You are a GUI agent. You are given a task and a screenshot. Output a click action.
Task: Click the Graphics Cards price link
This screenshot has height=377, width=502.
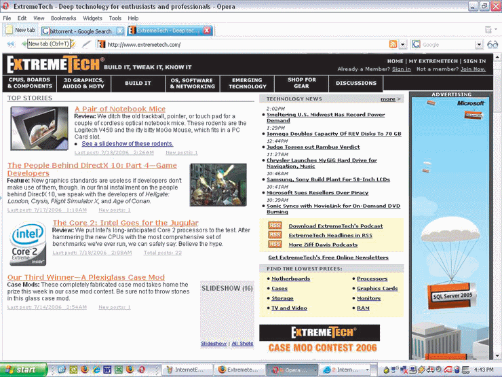(377, 289)
